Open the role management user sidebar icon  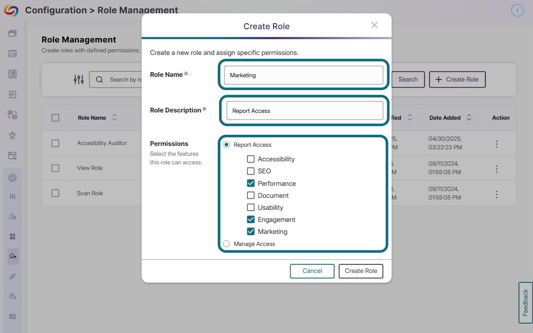click(12, 257)
